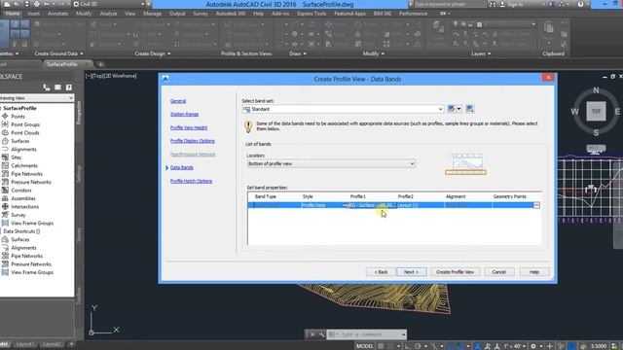Screen dimensions: 623x350
Task: Select Points in Toolspace tree
Action: point(18,117)
